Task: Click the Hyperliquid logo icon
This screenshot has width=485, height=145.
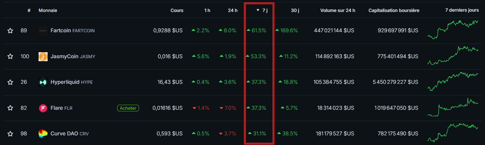Action: [x=43, y=82]
